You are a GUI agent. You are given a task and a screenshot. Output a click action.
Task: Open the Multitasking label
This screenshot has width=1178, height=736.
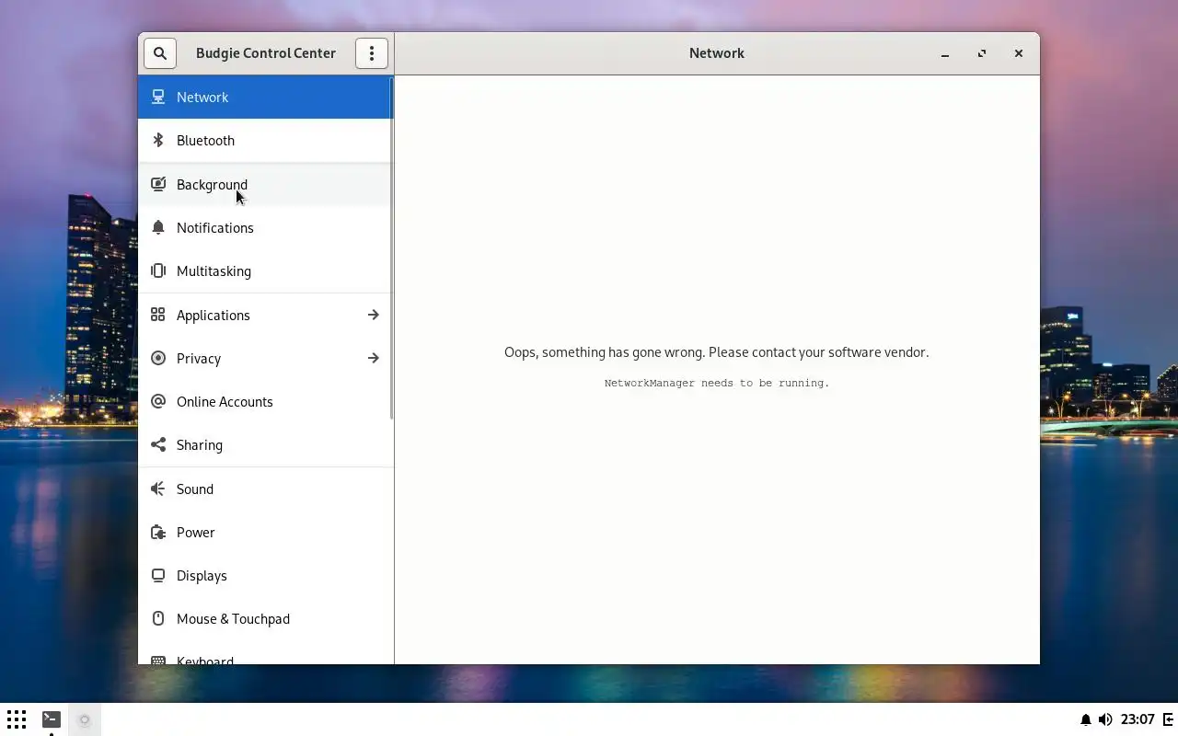point(214,270)
